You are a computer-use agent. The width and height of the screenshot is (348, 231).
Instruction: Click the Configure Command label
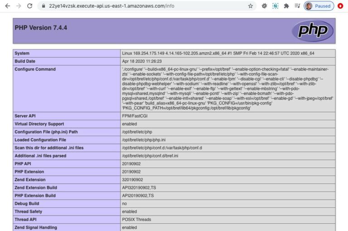click(x=35, y=69)
